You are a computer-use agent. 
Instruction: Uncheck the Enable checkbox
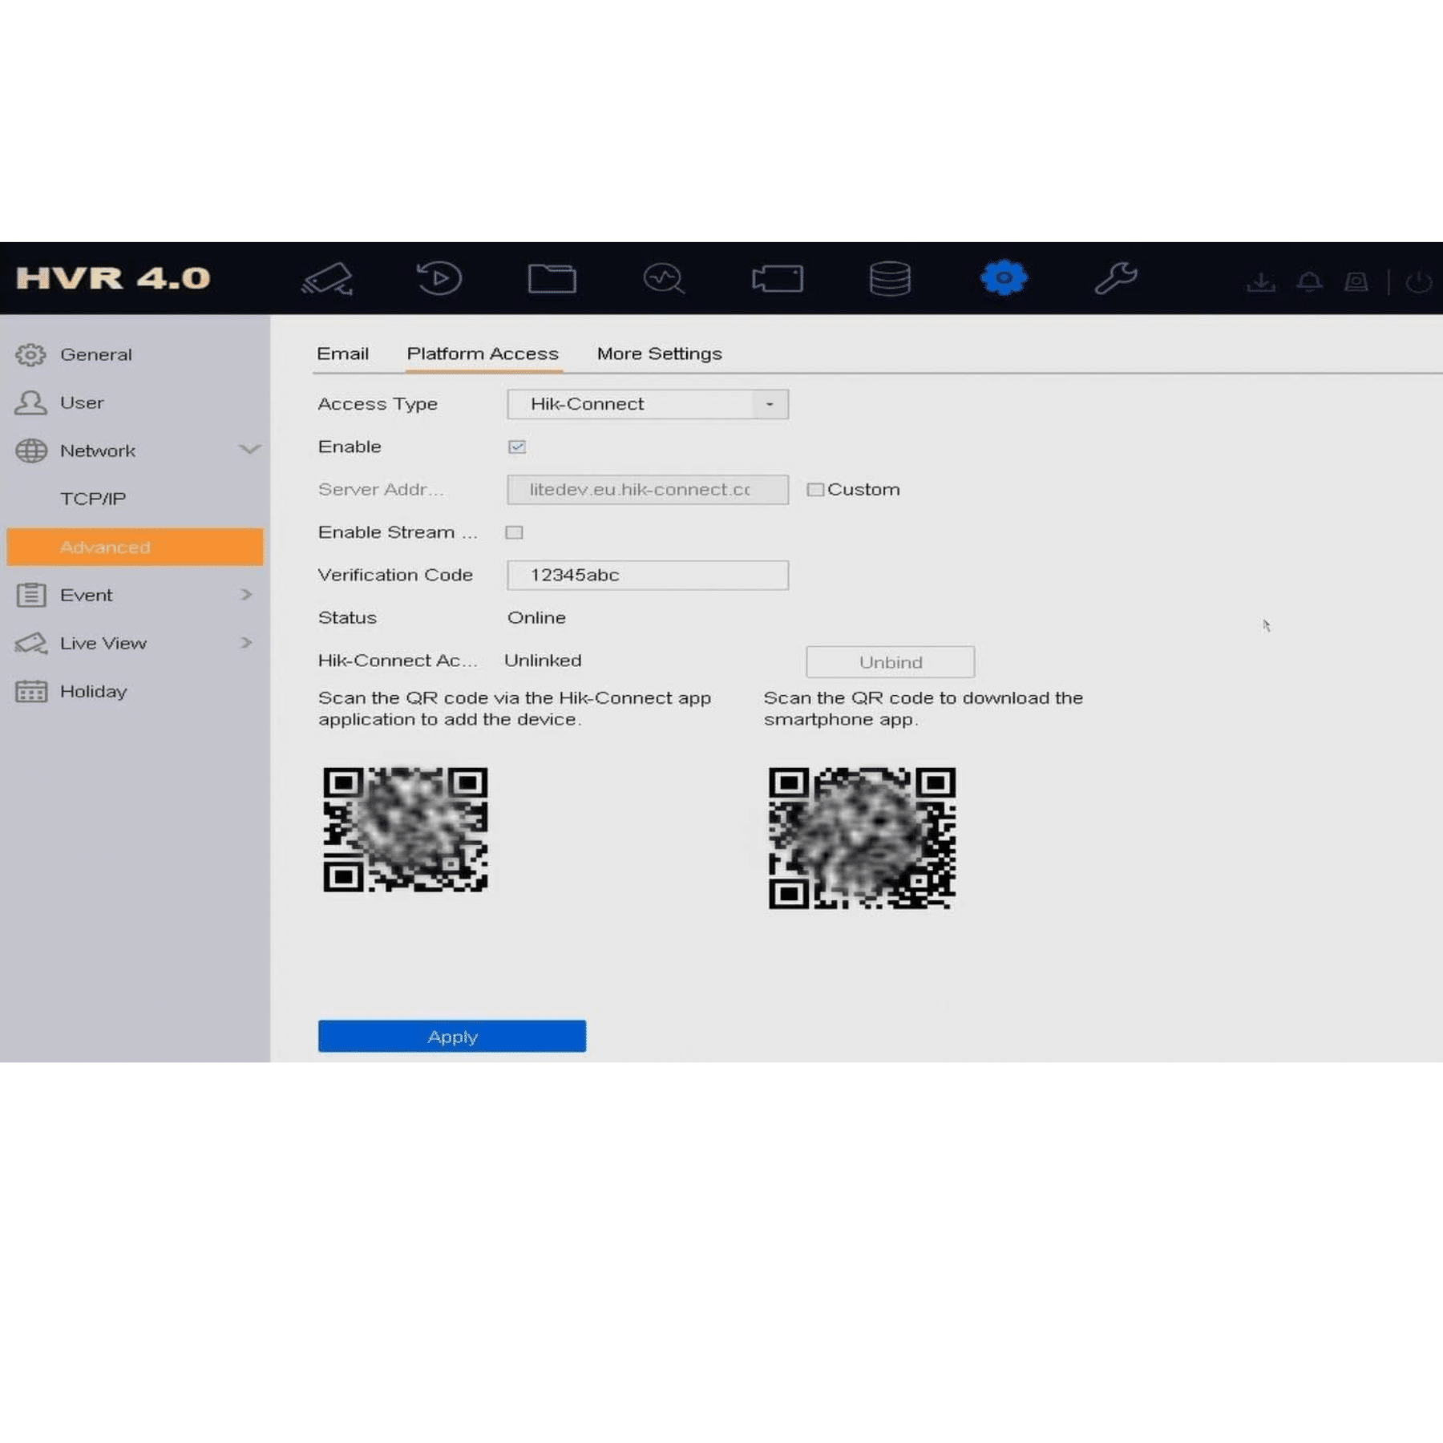coord(517,447)
